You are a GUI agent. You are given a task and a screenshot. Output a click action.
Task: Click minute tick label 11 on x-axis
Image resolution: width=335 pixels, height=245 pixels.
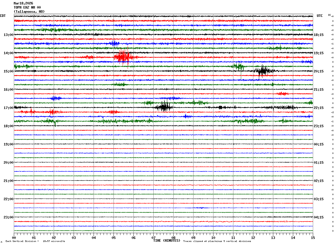coord(233,238)
